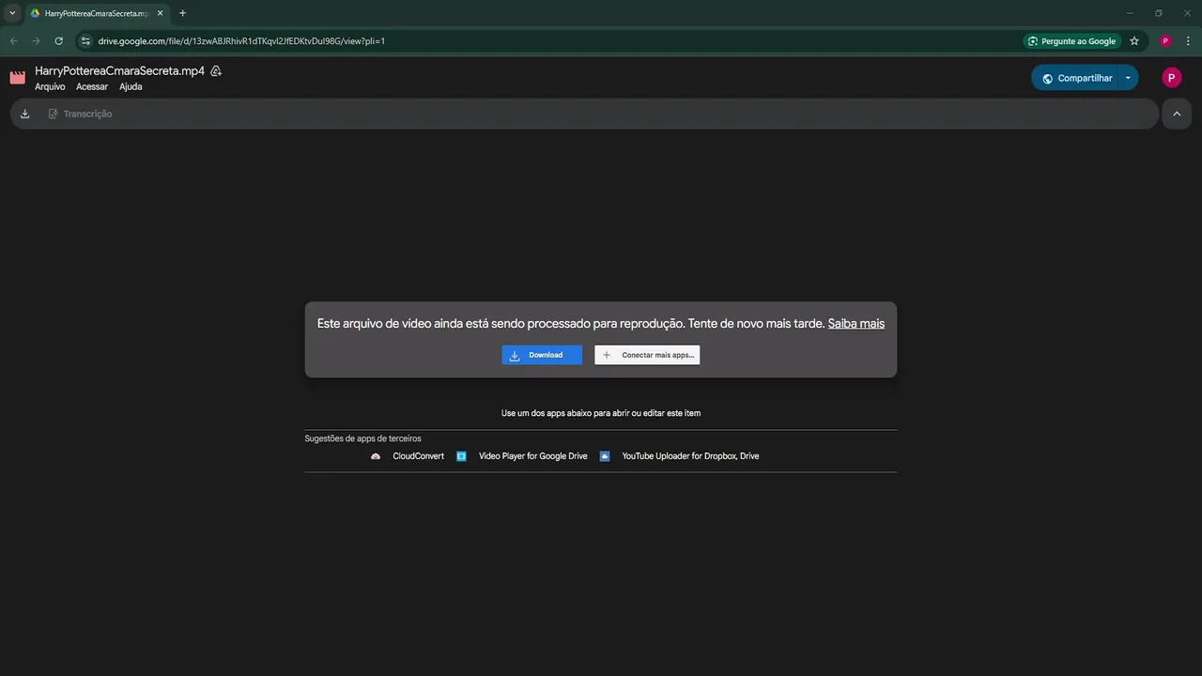The height and width of the screenshot is (676, 1202).
Task: Open the tab search dropdown arrow
Action: (12, 13)
